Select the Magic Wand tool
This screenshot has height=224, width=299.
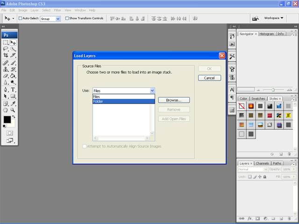tap(13, 49)
